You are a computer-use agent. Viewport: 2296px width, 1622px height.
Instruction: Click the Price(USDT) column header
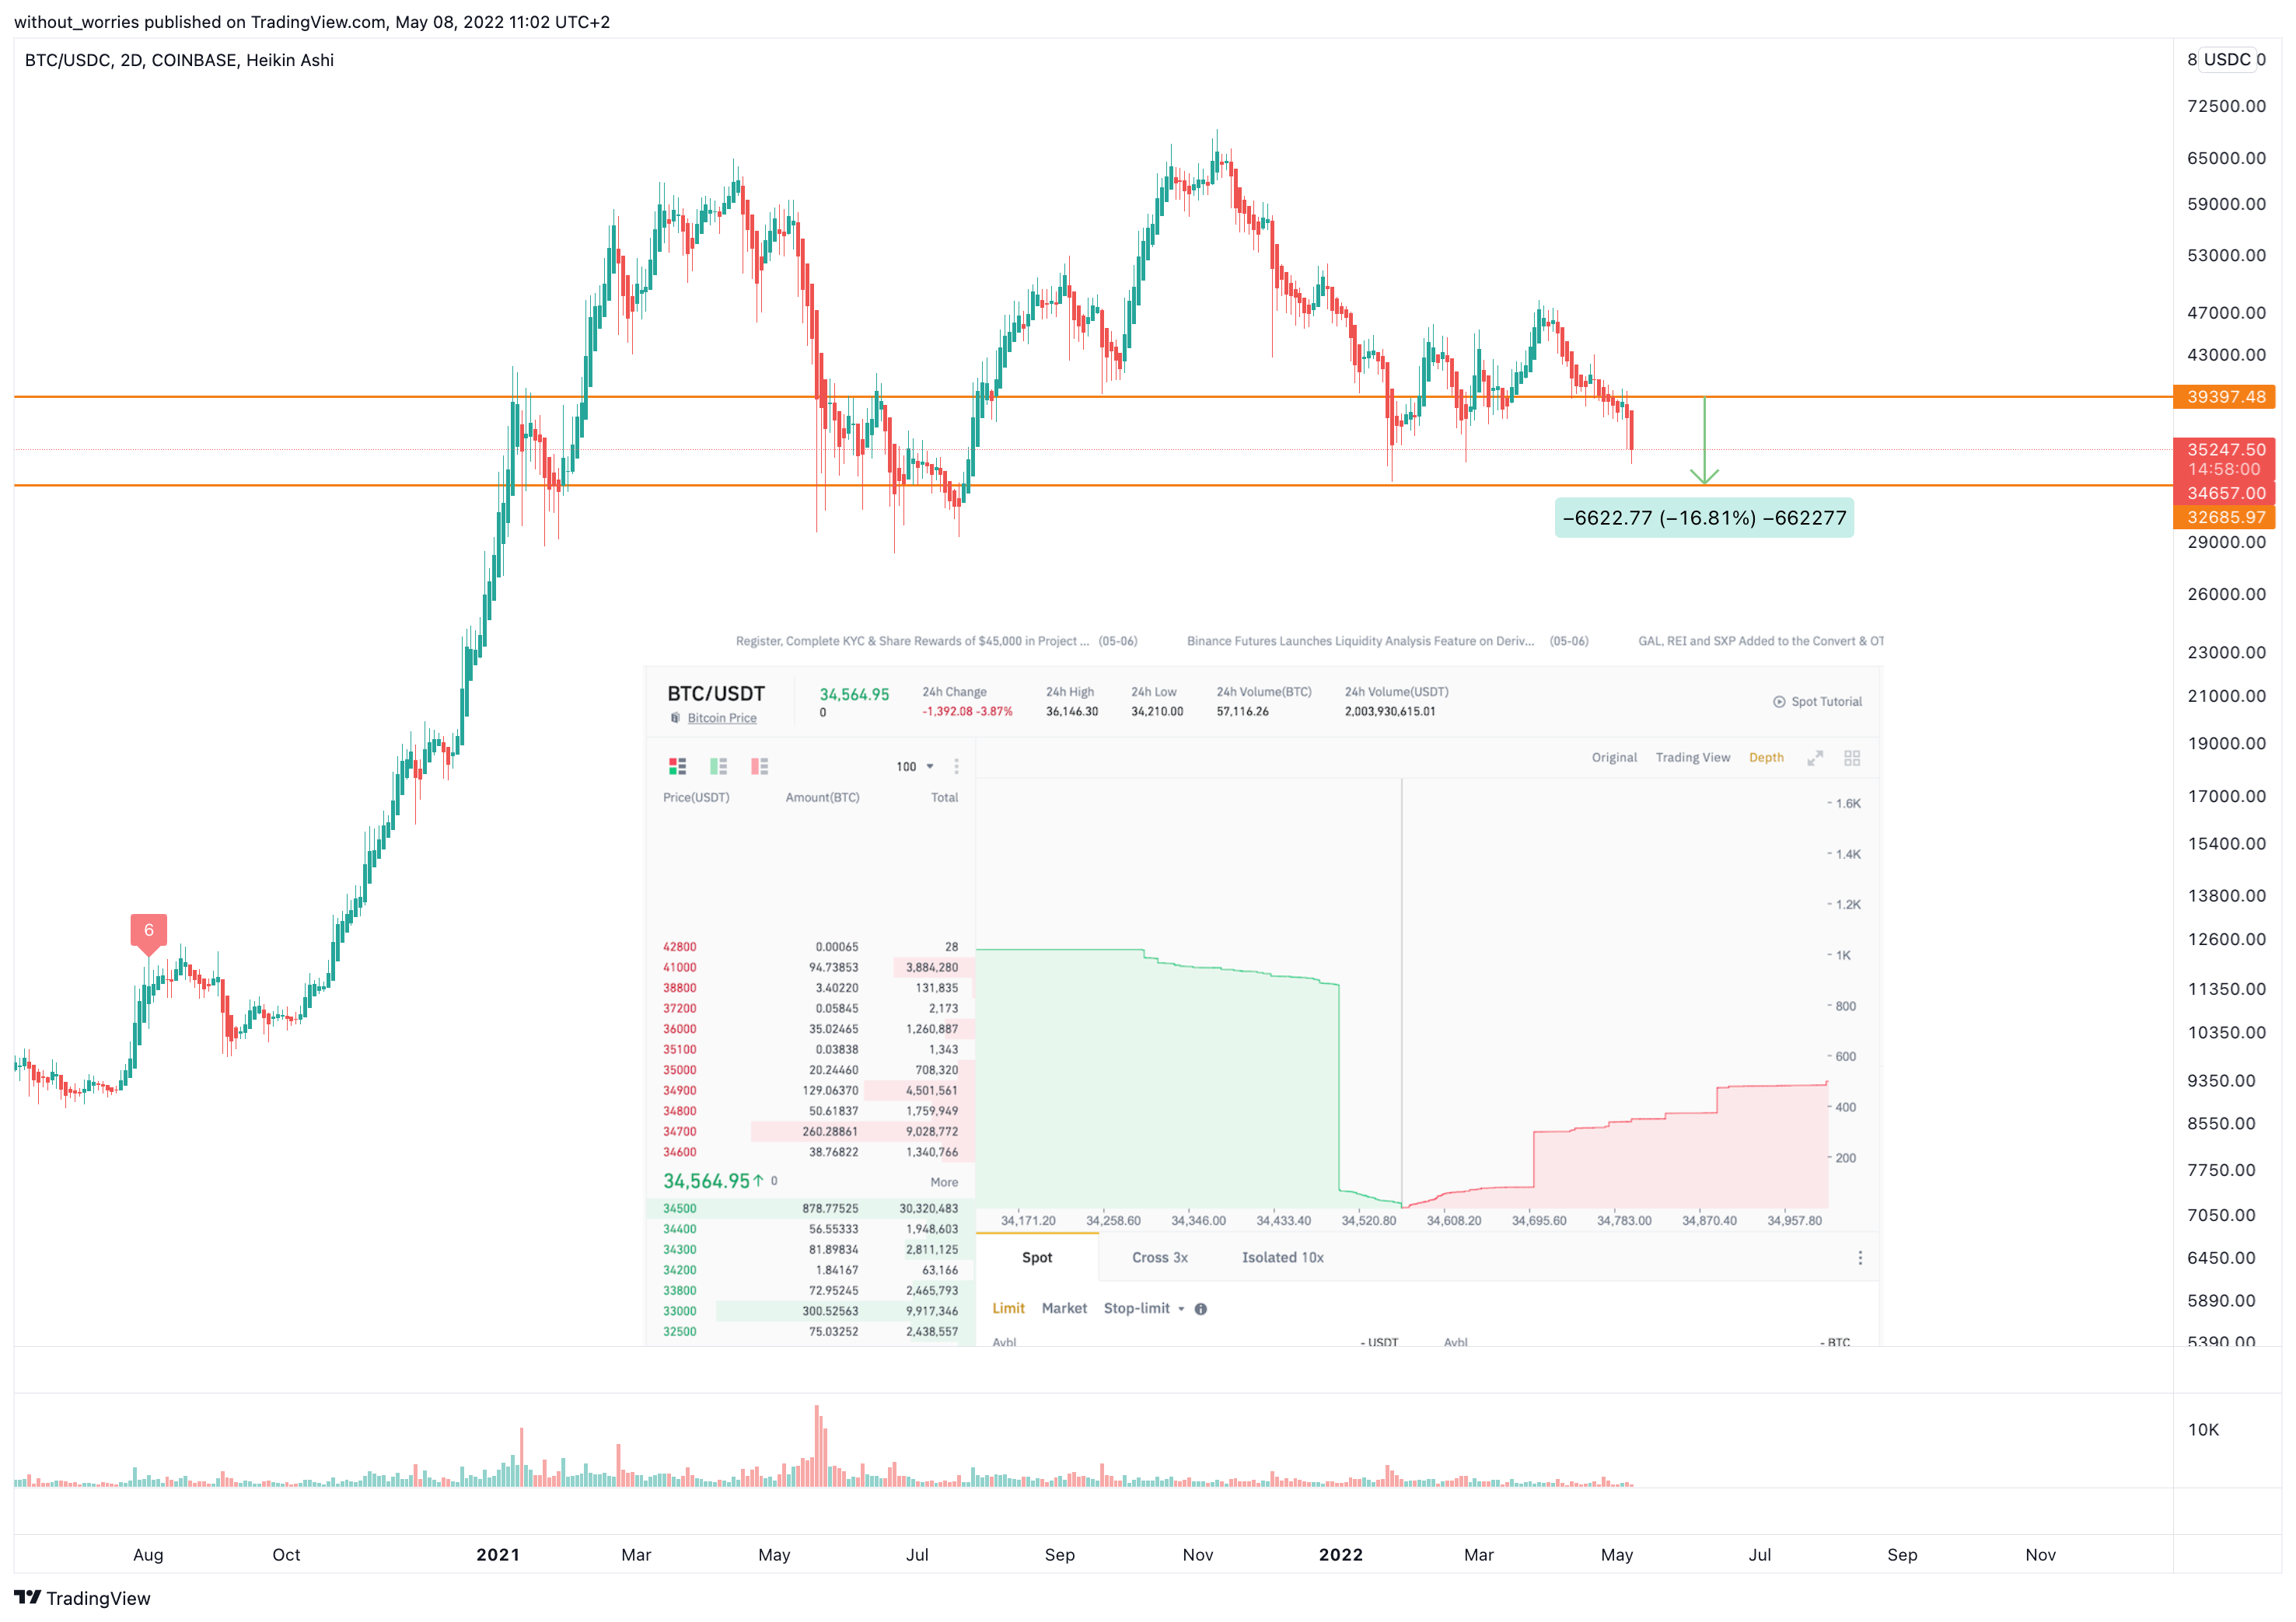pos(696,797)
